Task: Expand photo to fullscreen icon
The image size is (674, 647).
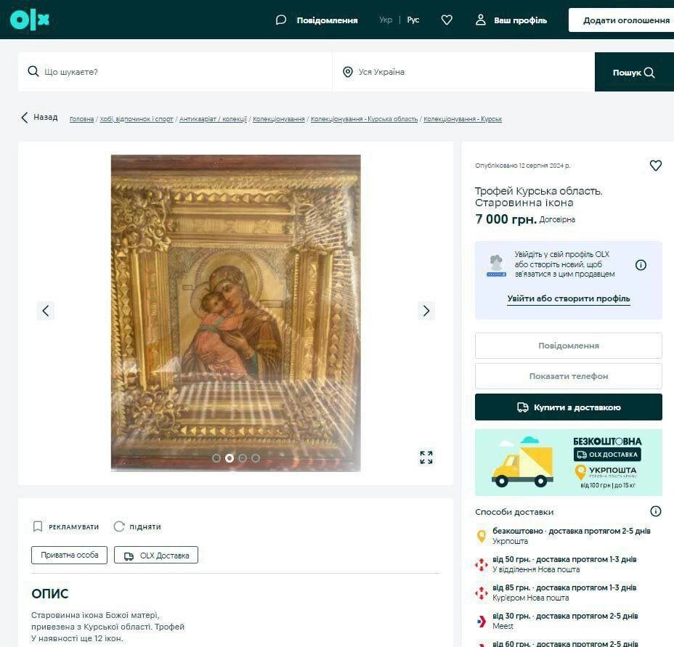Action: [426, 457]
